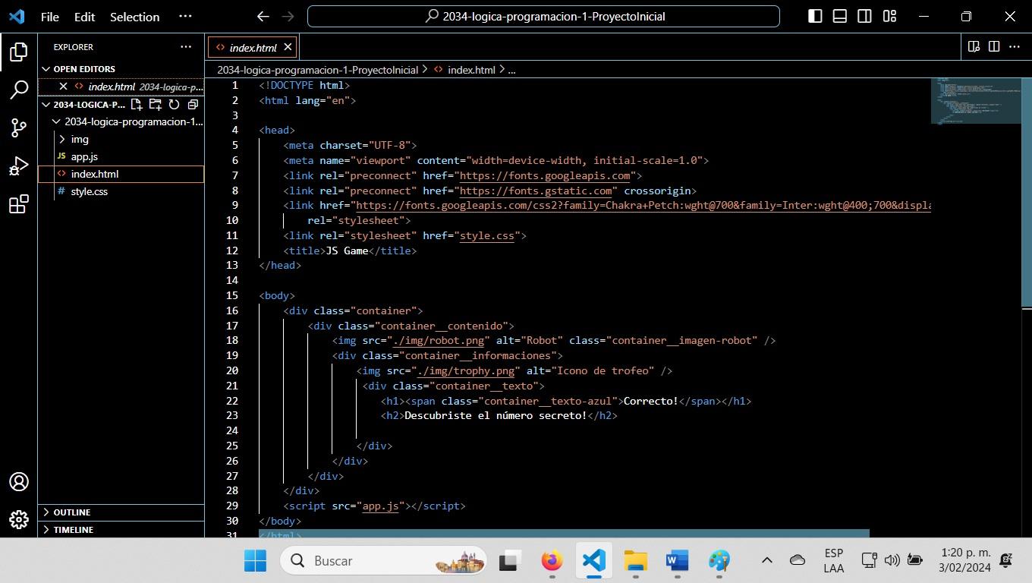Click the project folder breadcrumb

point(317,70)
